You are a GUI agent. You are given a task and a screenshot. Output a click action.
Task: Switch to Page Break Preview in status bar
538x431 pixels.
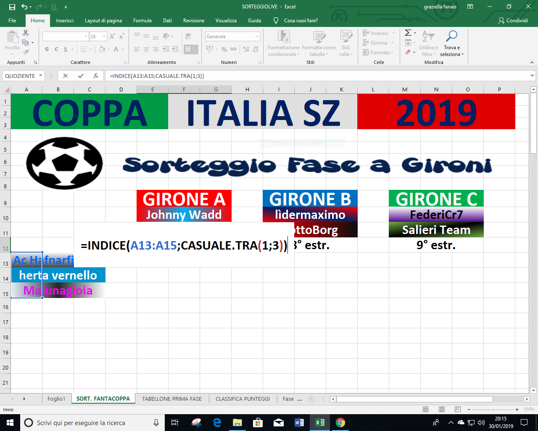pos(457,409)
